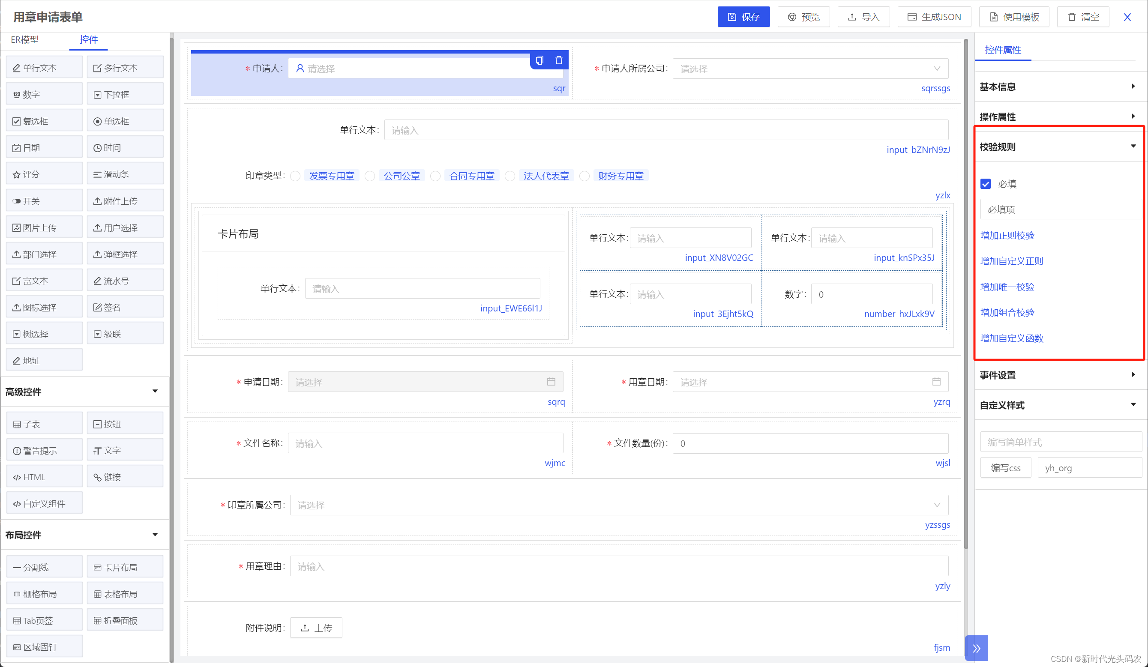Open 申请人所属公司 dropdown
The image size is (1148, 667).
coord(810,69)
